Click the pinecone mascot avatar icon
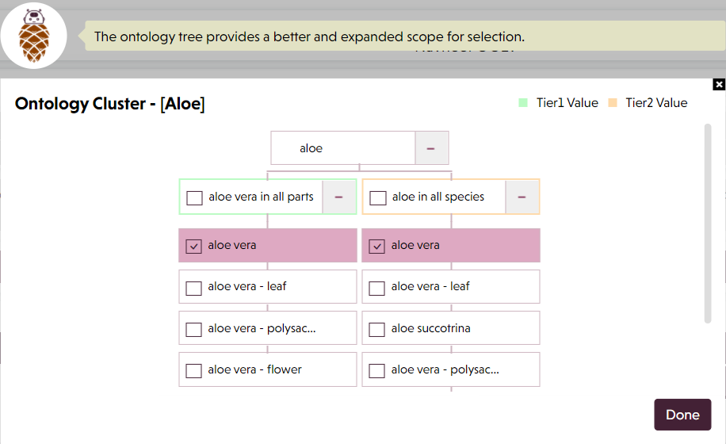The height and width of the screenshot is (444, 726). click(34, 36)
